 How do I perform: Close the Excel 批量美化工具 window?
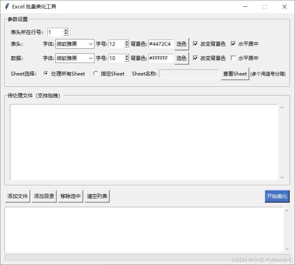pyautogui.click(x=285, y=7)
